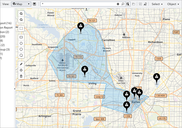
Task: Clear the search field with X icon
Action: [118, 4]
